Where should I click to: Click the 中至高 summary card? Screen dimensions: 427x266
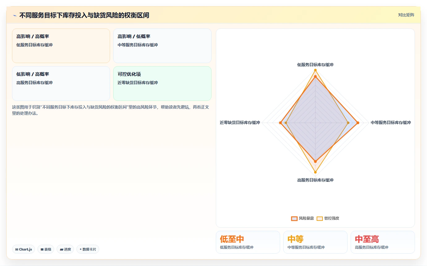(383, 242)
